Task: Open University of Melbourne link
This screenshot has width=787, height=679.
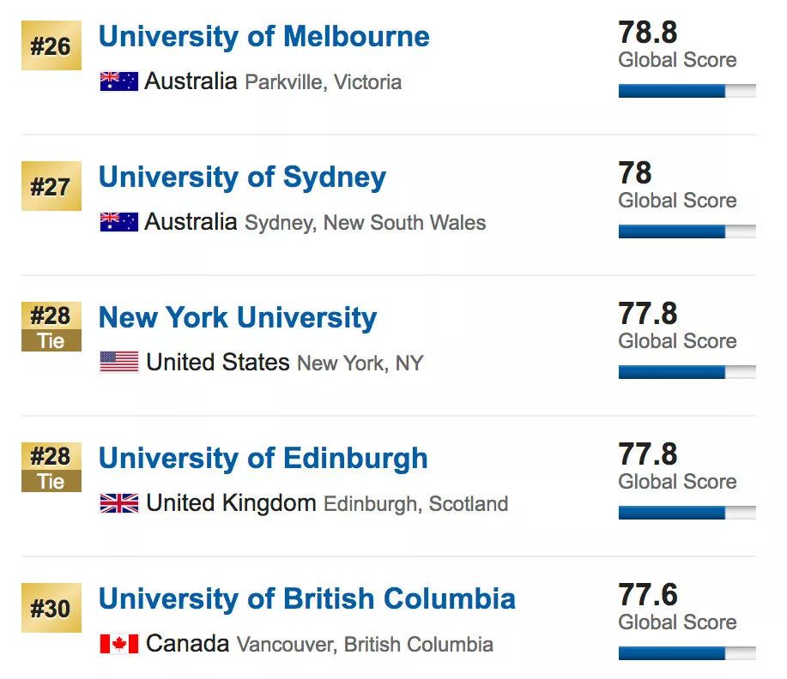Action: [264, 37]
